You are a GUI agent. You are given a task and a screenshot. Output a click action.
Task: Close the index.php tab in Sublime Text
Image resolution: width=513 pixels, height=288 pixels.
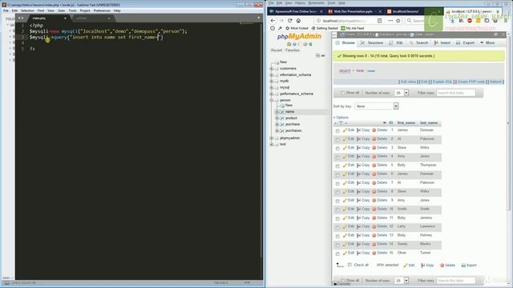pyautogui.click(x=65, y=18)
